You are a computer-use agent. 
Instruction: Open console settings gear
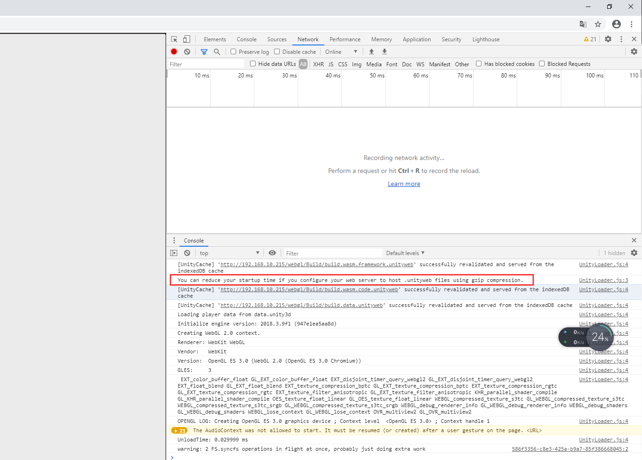pos(634,253)
